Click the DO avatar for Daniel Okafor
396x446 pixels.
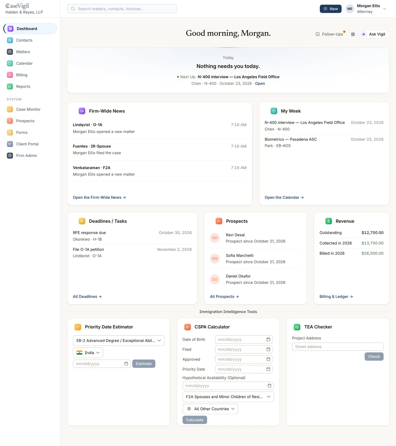click(215, 279)
